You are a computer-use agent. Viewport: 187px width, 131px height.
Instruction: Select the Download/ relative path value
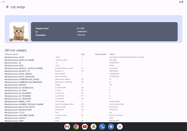point(114,107)
